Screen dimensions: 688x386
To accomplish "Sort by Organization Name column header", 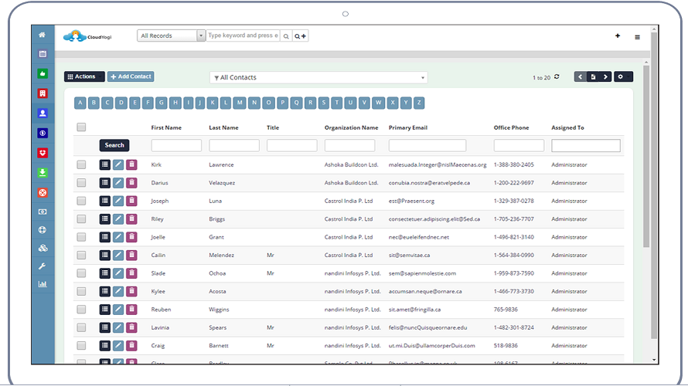I will pyautogui.click(x=352, y=128).
